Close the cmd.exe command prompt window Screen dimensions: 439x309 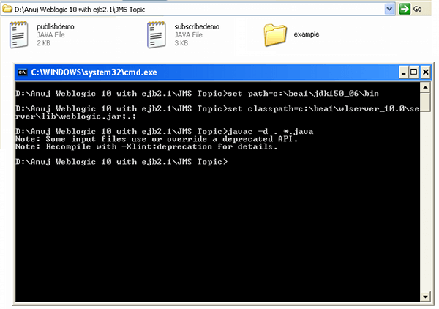pos(425,72)
